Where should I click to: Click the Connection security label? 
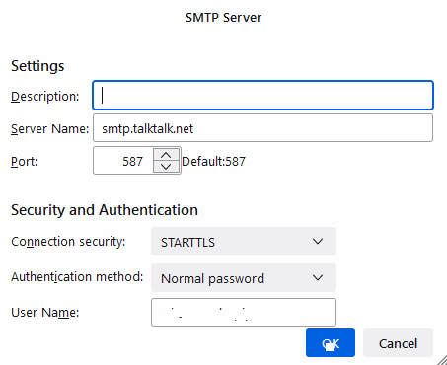pos(68,242)
